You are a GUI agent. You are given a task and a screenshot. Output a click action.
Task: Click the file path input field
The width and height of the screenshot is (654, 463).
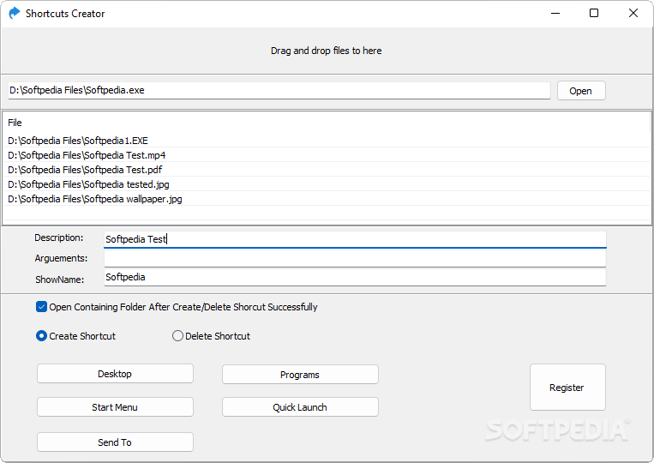279,91
